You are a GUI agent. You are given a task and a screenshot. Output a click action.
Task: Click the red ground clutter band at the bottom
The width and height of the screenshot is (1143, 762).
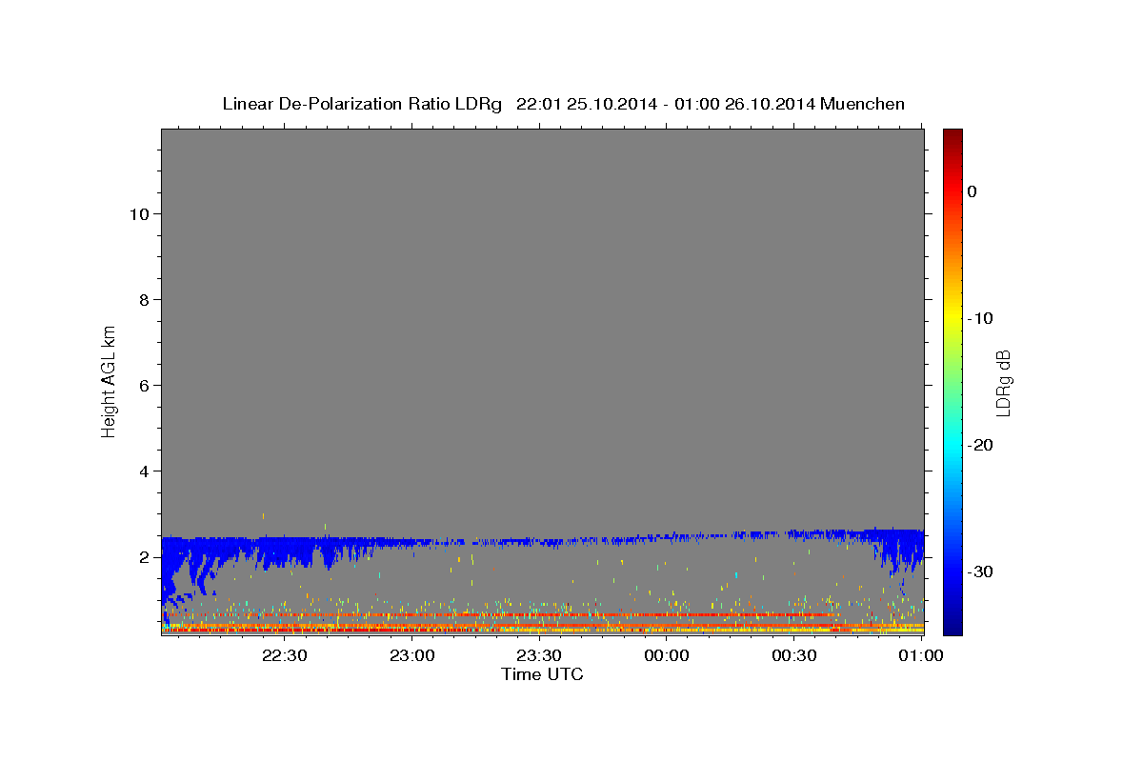pos(543,630)
